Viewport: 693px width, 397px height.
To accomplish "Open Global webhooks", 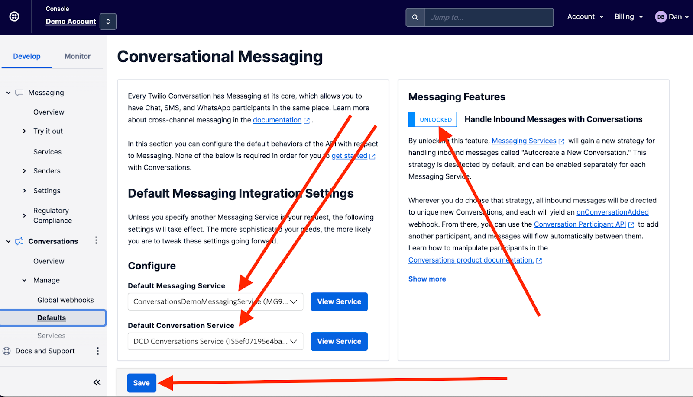I will 65,300.
